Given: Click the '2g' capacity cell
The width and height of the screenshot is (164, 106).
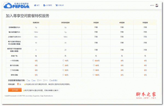Looking at the screenshot, I should point(65,27).
